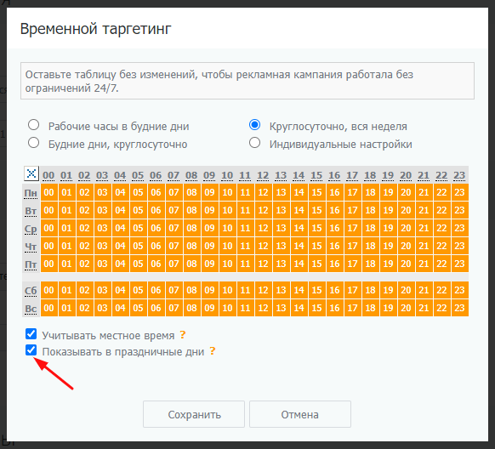Select 'Индивидуальные настройки' radio option
495x449 pixels.
255,143
